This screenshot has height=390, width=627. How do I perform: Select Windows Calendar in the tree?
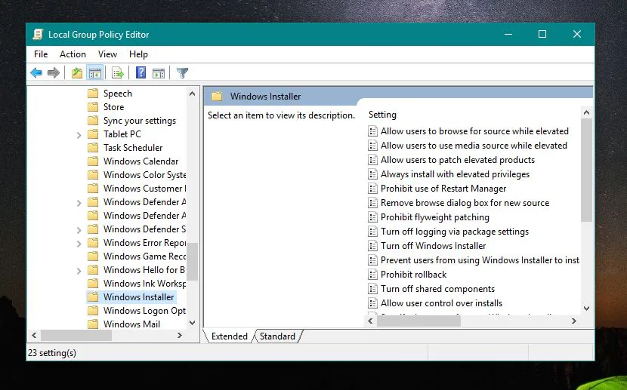click(x=141, y=161)
